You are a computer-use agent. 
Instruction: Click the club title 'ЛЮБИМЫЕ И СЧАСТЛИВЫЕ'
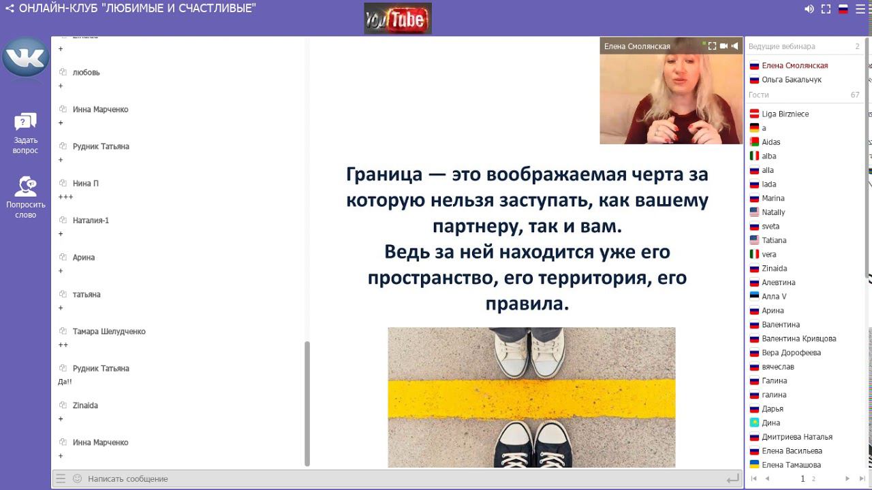click(179, 9)
